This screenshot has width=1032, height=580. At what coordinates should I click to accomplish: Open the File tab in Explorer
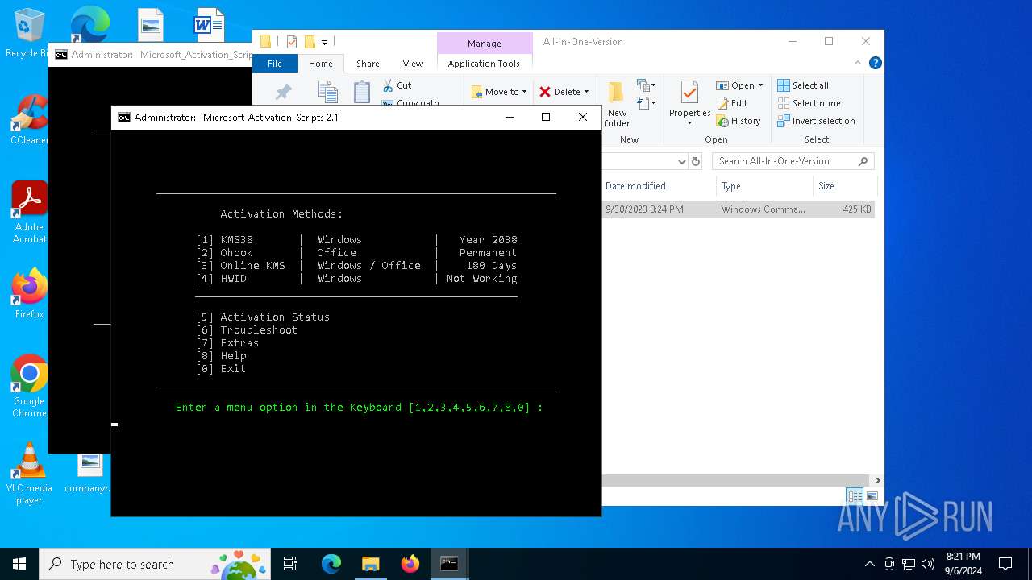tap(275, 64)
